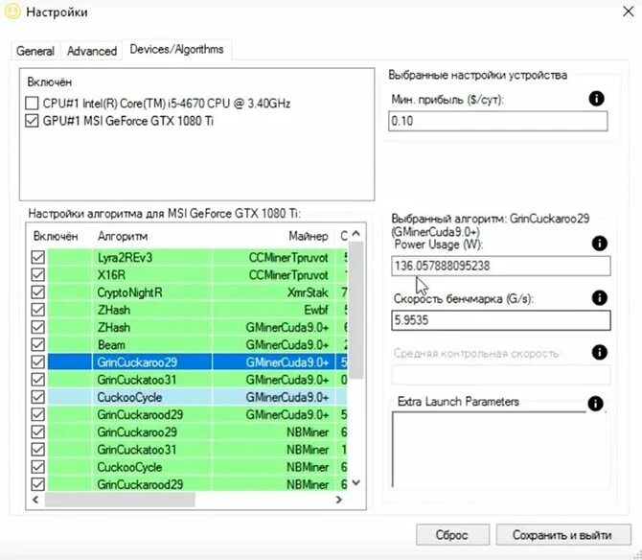Click info icon beside benchmark speed label

(600, 298)
